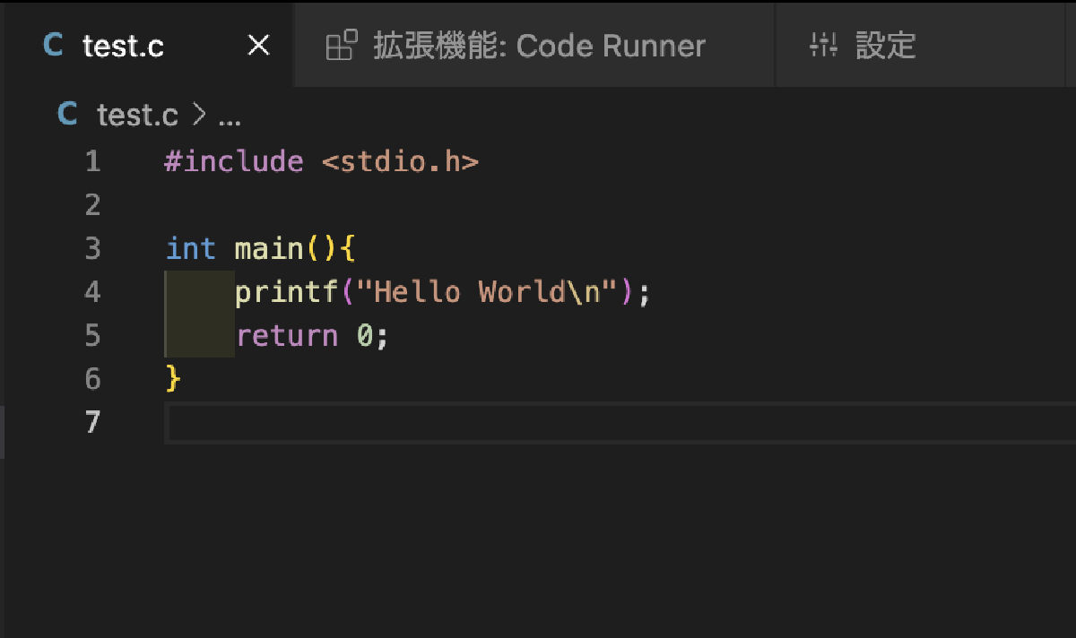Switch to the 設定 tab

click(886, 46)
